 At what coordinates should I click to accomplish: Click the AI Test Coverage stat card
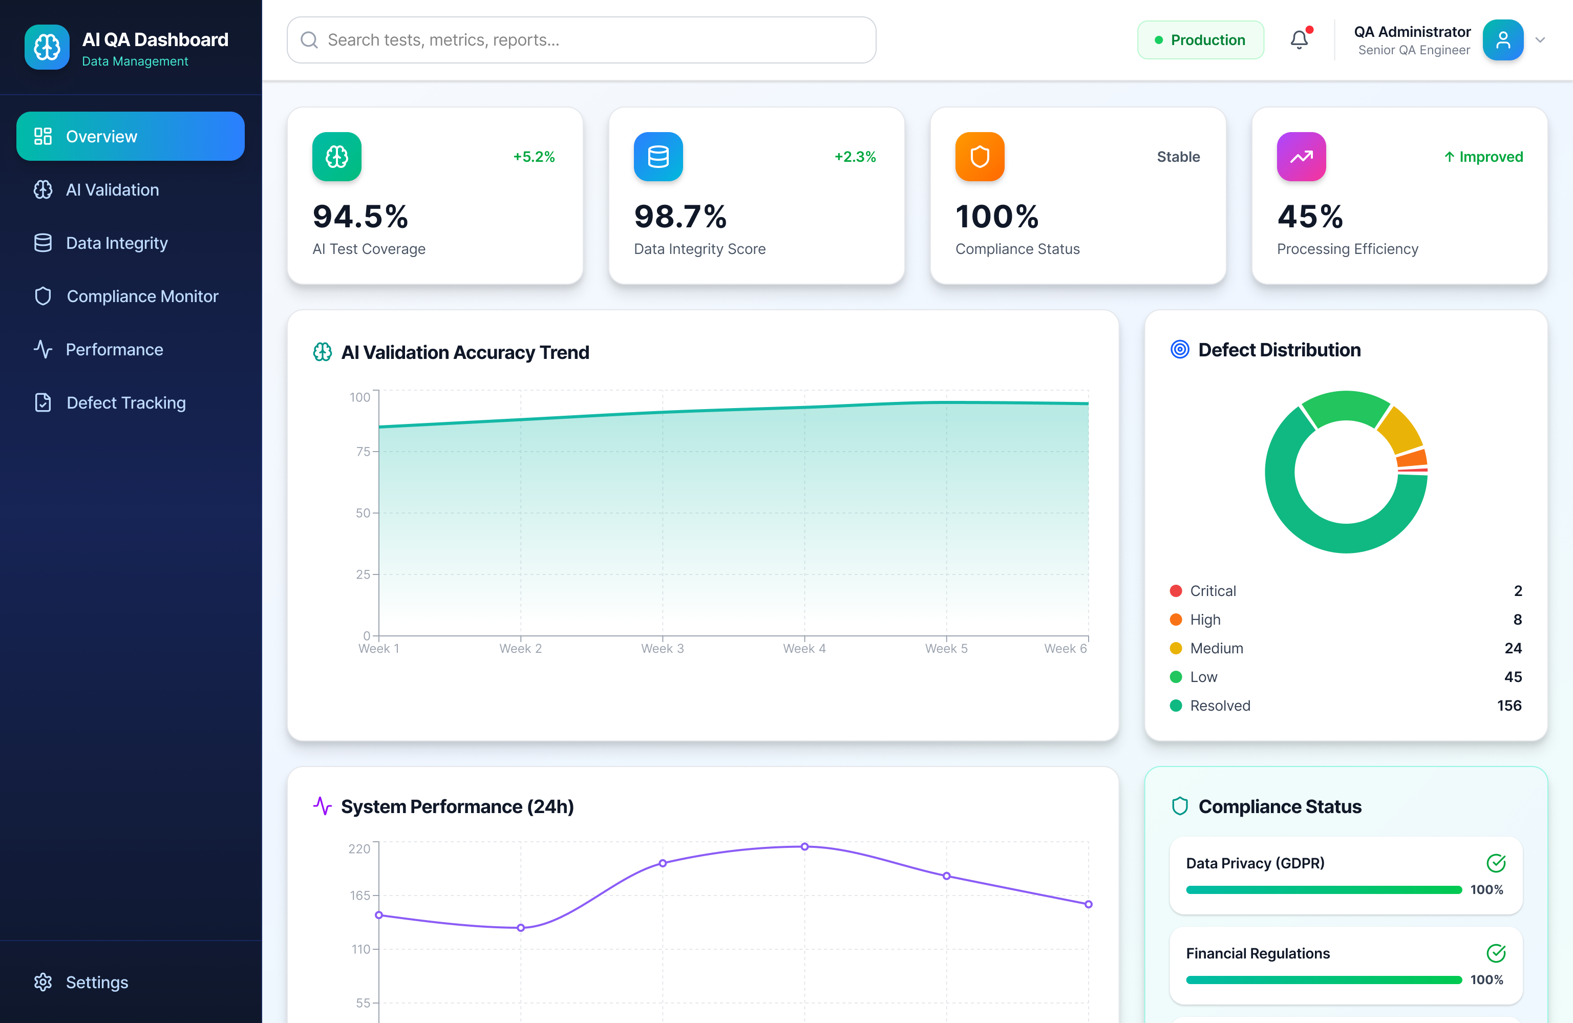pos(435,196)
